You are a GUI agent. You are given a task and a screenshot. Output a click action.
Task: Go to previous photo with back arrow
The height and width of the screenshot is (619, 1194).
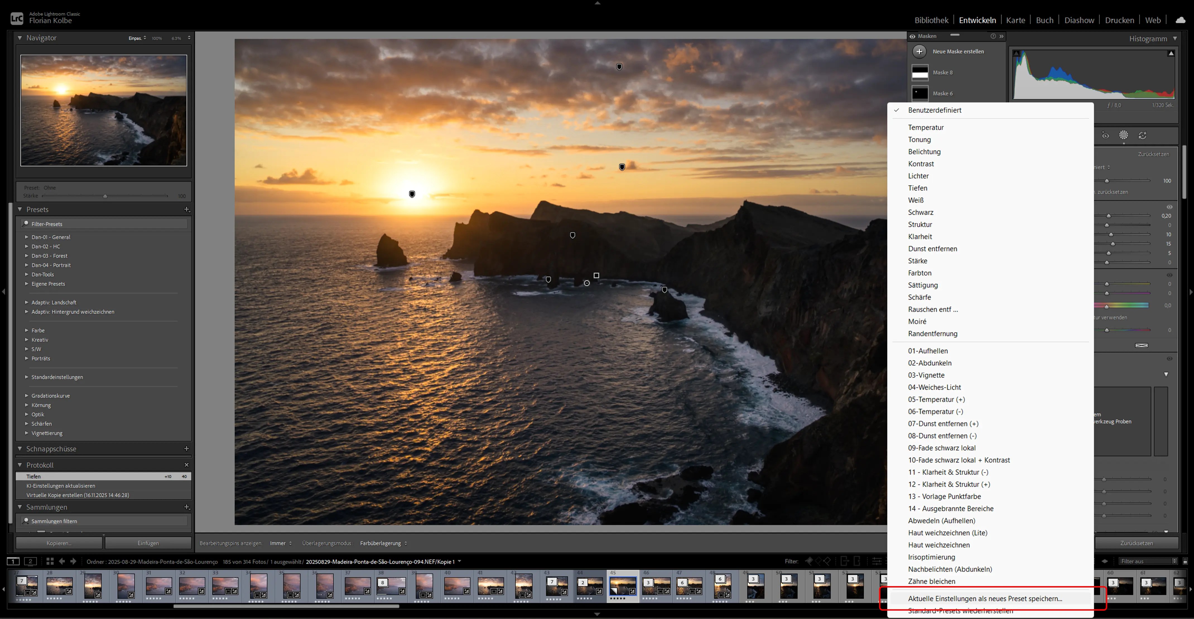point(62,561)
